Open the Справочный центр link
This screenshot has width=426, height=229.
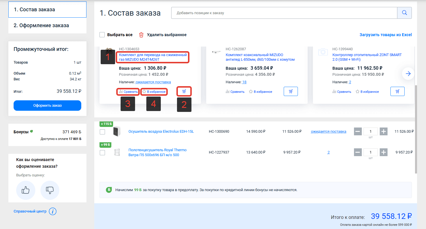(30, 211)
